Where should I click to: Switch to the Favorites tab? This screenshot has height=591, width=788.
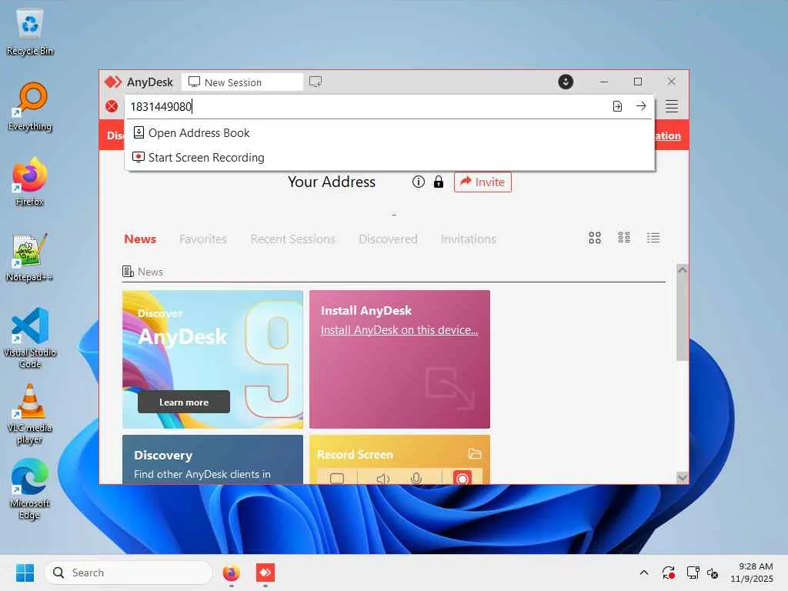[x=203, y=239]
